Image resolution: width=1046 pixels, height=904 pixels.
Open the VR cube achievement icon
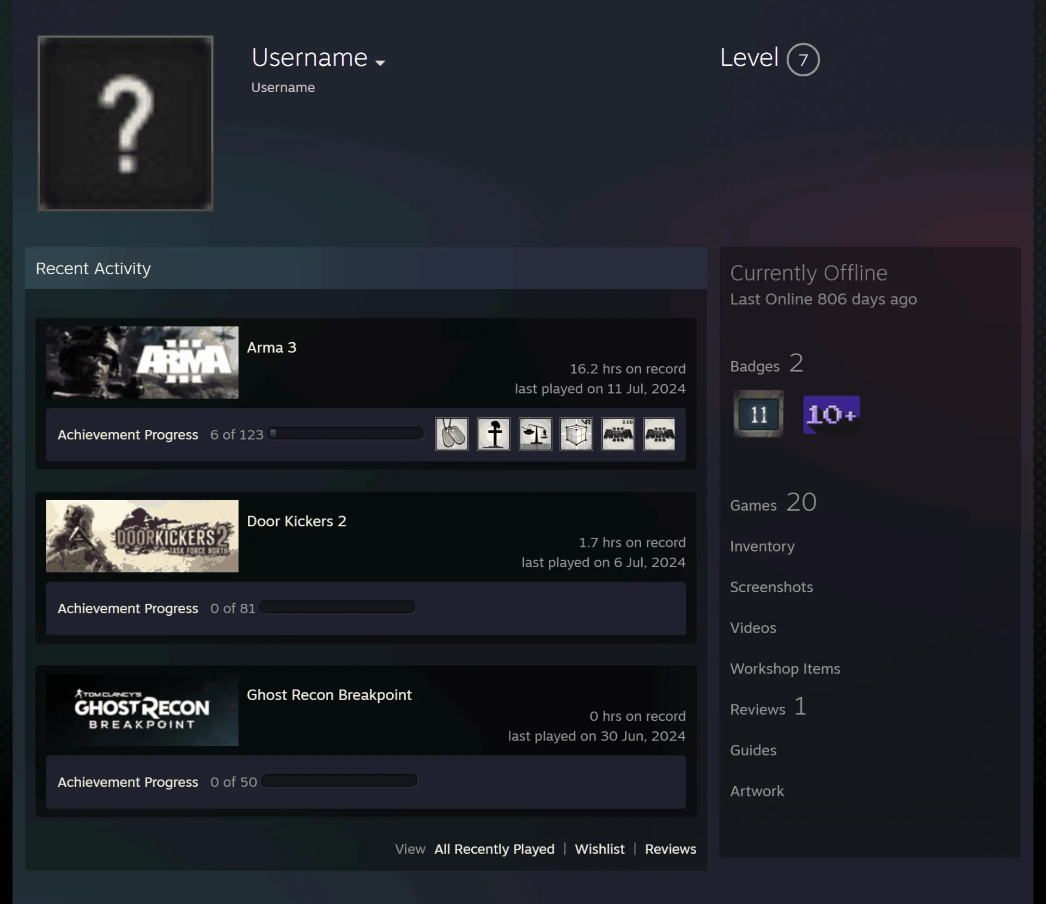coord(576,434)
